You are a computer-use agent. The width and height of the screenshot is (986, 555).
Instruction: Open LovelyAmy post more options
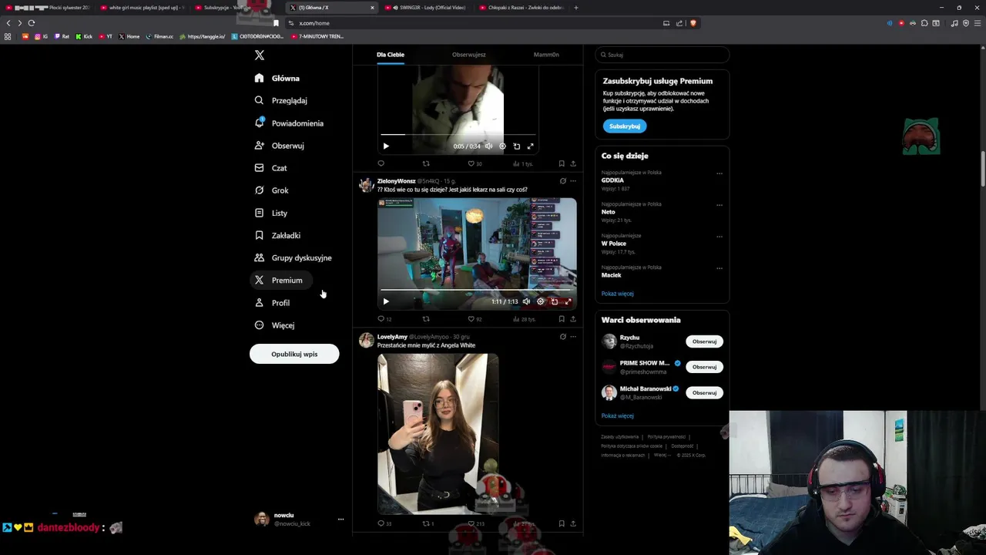[x=573, y=337]
